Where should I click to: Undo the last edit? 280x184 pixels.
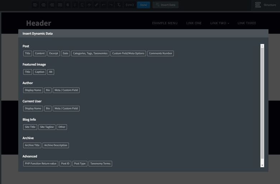(x=104, y=5)
